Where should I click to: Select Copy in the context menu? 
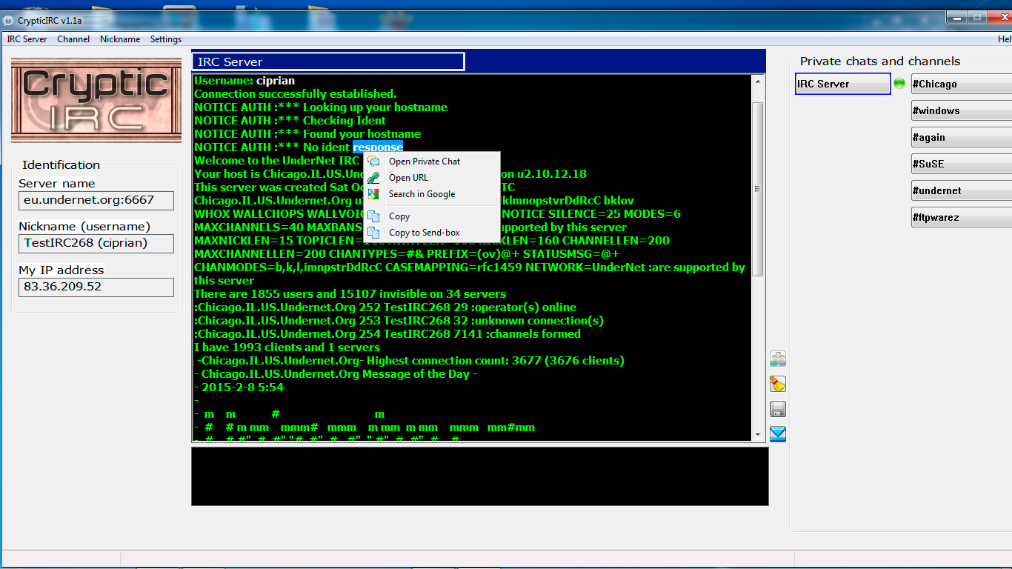pyautogui.click(x=432, y=216)
